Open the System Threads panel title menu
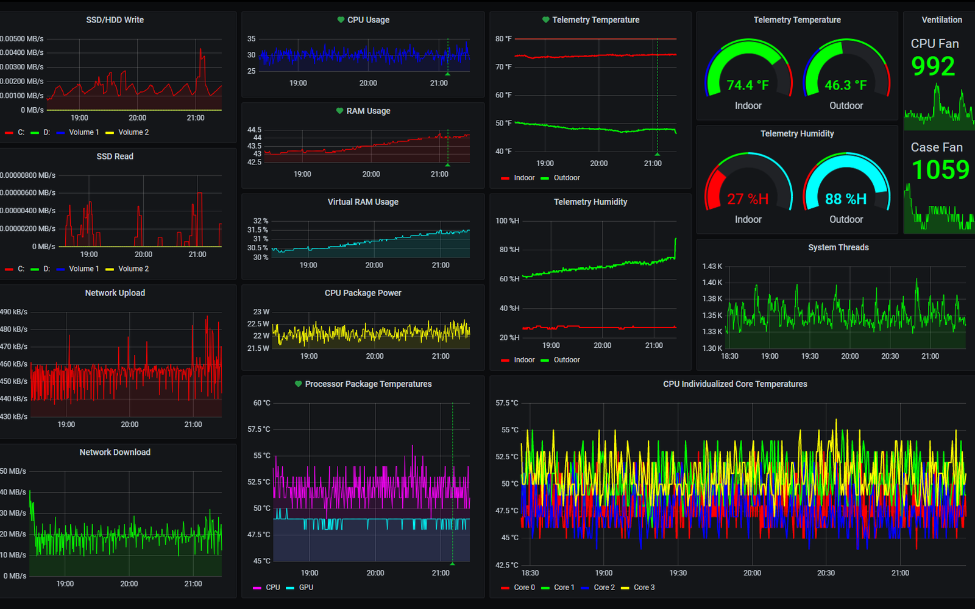Image resolution: width=975 pixels, height=609 pixels. (838, 248)
